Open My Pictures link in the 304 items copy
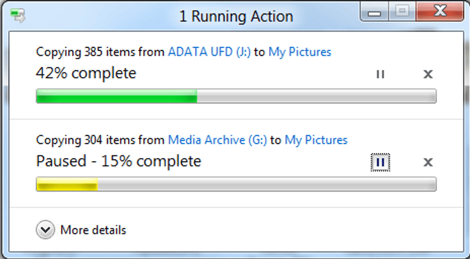Screen dimensions: 470x259 (316, 140)
